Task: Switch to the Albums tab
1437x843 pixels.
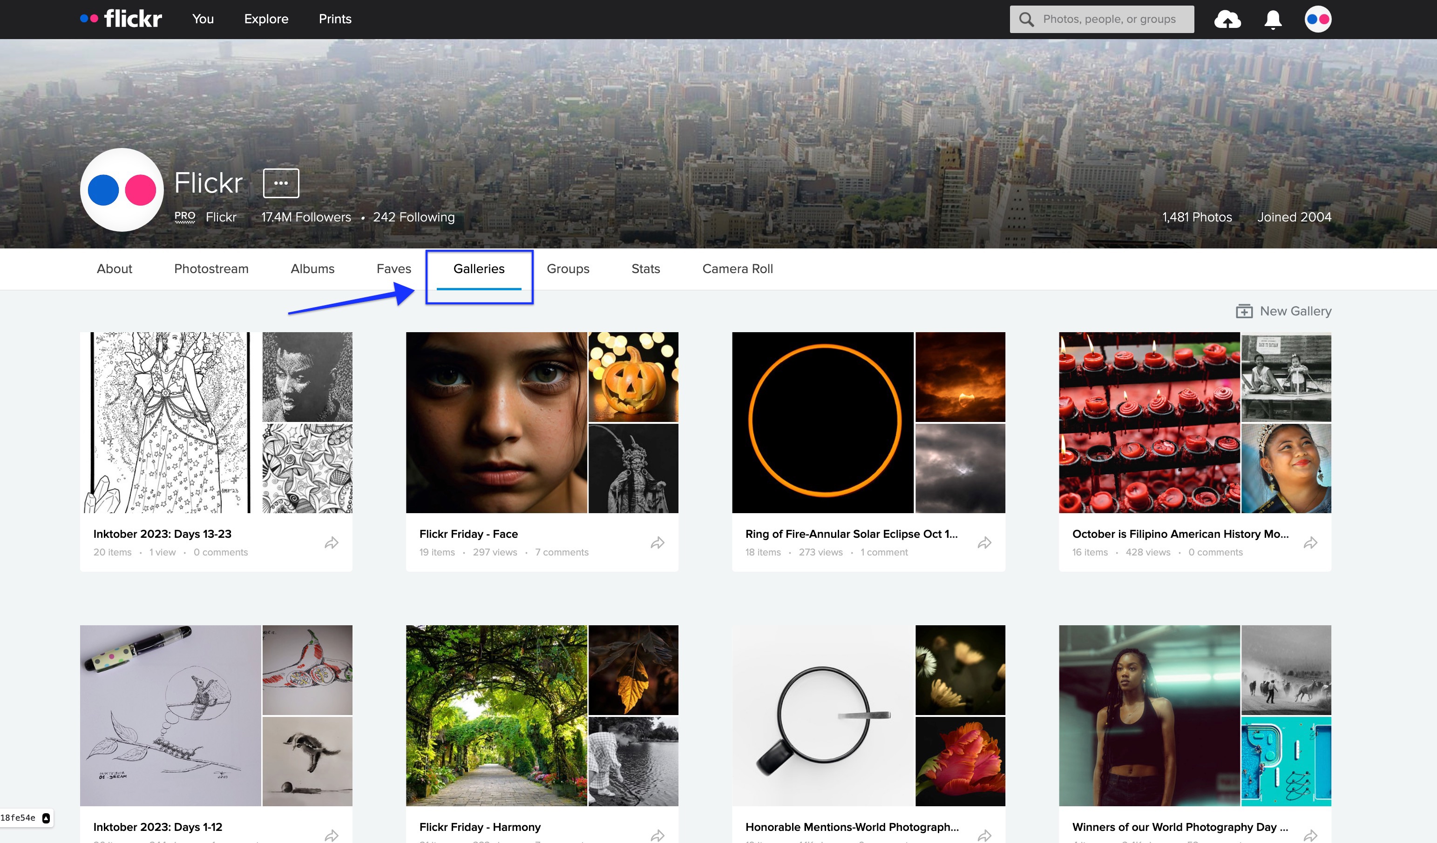Action: (x=312, y=268)
